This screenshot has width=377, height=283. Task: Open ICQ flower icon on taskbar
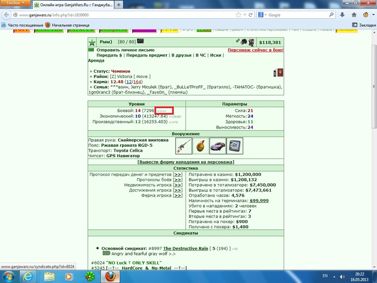pyautogui.click(x=90, y=277)
